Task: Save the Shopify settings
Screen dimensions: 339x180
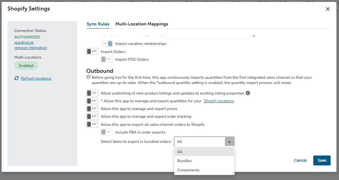Action: coord(322,160)
